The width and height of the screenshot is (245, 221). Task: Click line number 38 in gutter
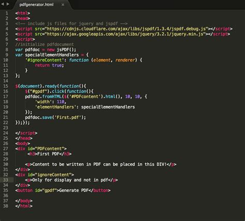6,206
